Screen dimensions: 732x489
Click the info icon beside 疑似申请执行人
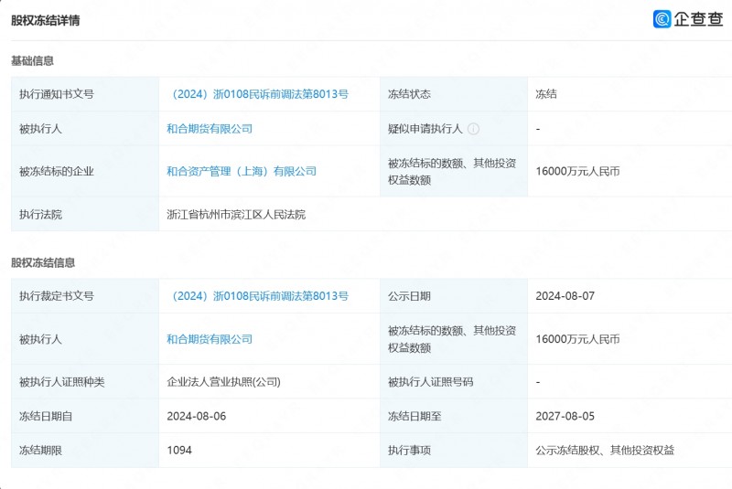click(473, 129)
